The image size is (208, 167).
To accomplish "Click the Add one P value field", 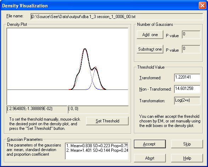I will (x=191, y=35).
